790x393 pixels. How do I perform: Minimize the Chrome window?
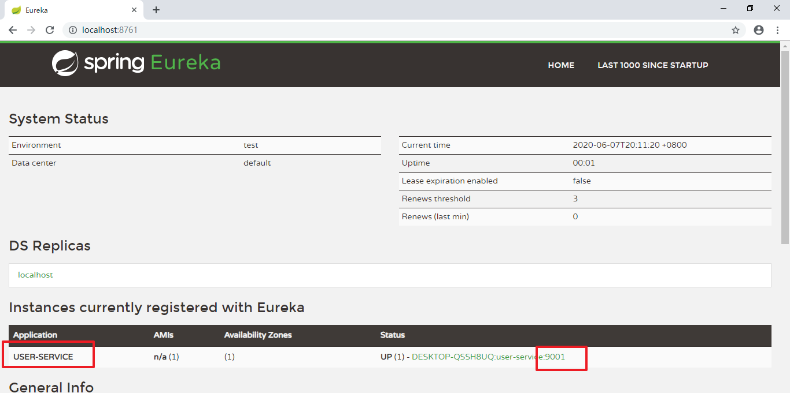[x=724, y=8]
